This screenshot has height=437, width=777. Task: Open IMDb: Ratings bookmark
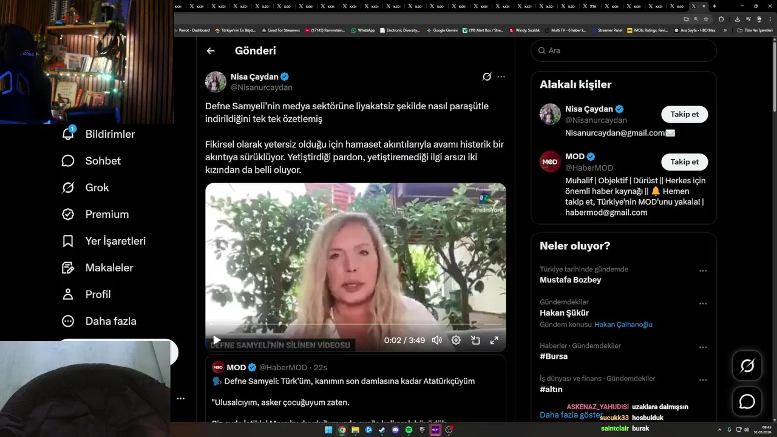click(x=648, y=30)
